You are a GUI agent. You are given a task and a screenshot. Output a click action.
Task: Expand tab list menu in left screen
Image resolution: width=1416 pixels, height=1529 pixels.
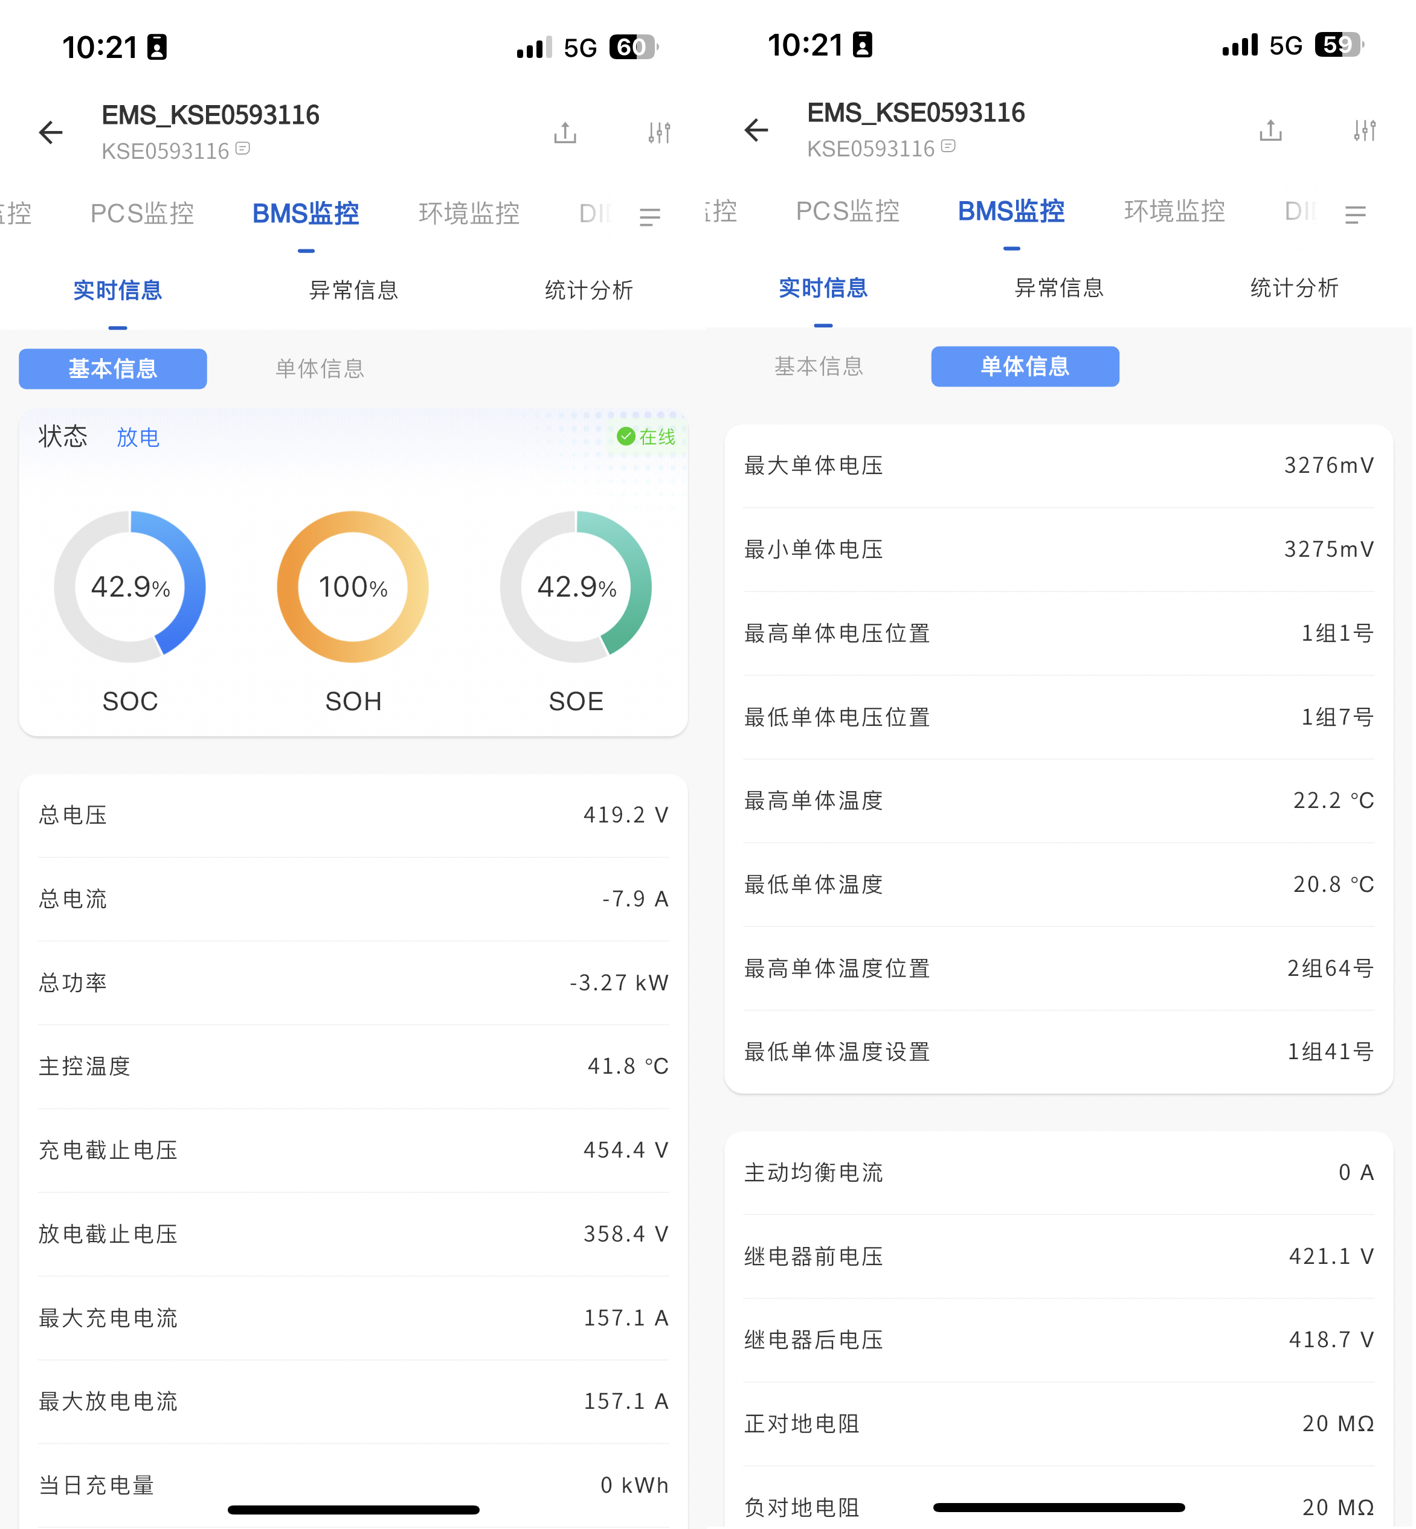tap(650, 217)
